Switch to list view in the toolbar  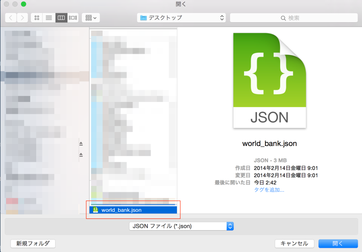coord(49,17)
